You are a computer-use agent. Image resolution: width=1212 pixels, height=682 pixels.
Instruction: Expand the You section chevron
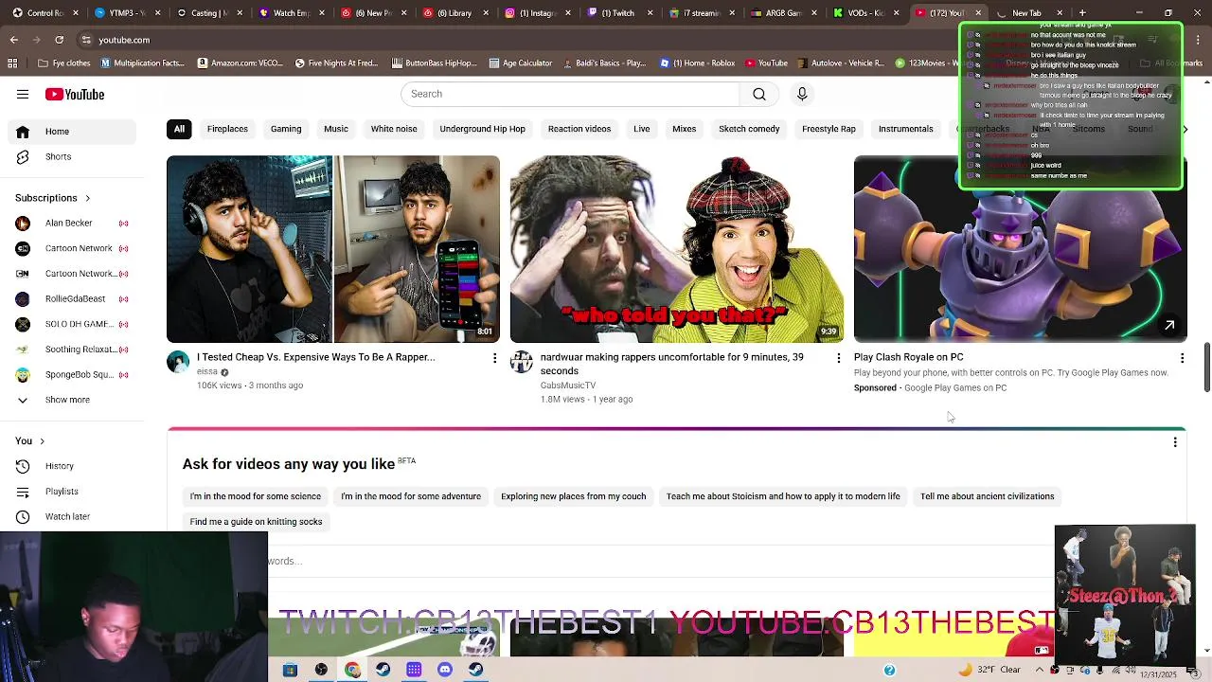pyautogui.click(x=42, y=441)
